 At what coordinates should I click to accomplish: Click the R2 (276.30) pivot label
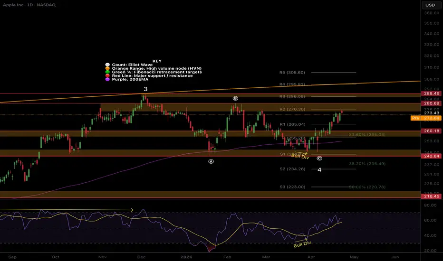click(x=292, y=109)
